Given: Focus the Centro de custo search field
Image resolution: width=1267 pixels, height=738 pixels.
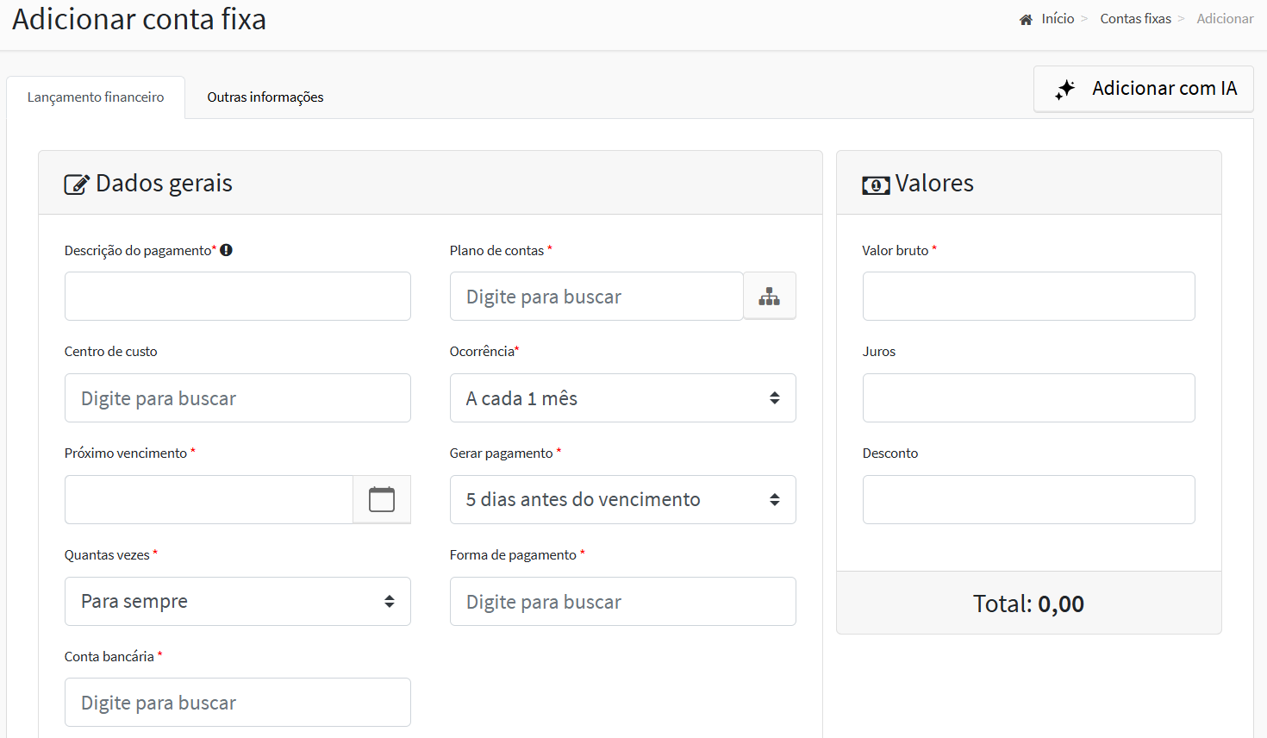Looking at the screenshot, I should (x=238, y=398).
